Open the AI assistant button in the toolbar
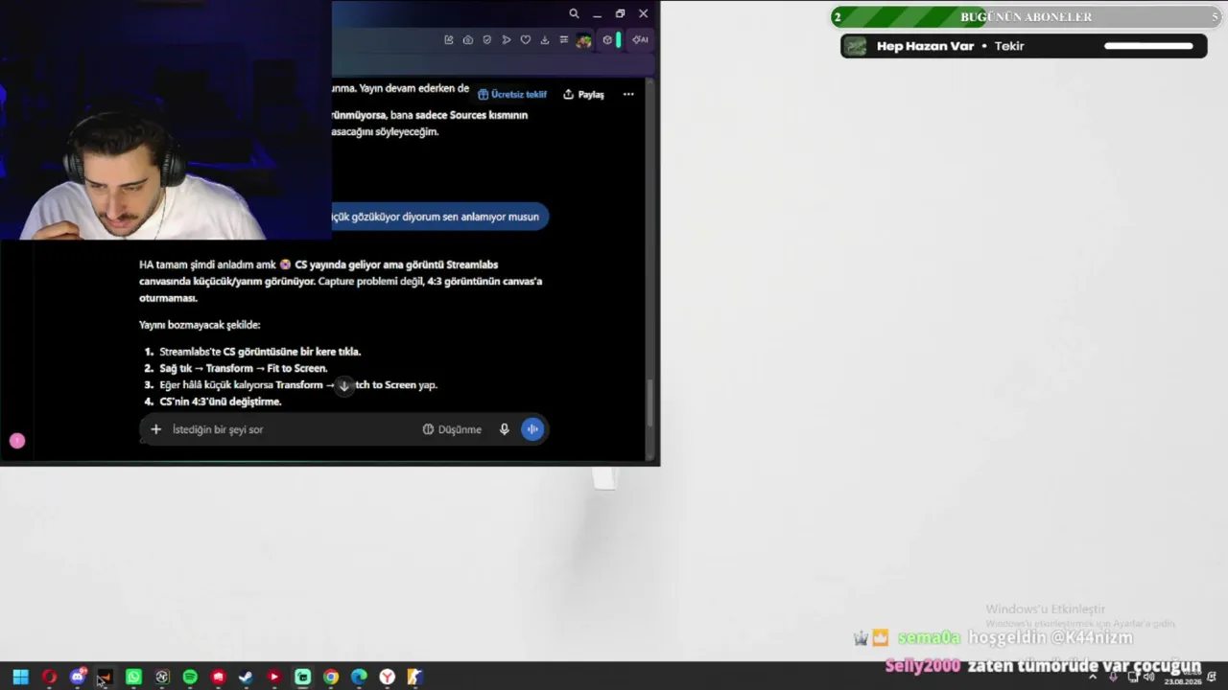Screen dimensions: 1228x690 click(640, 40)
